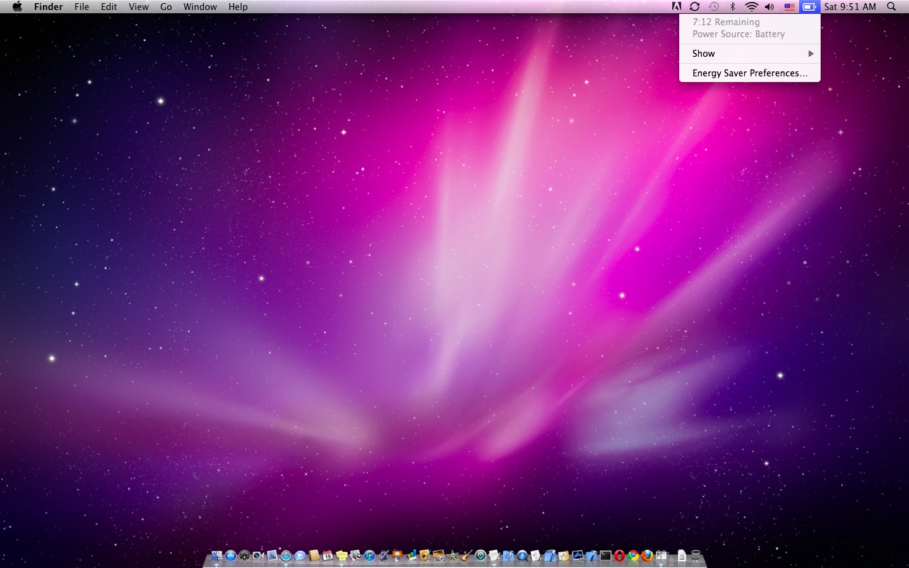The image size is (909, 568).
Task: Open iCal calendar icon in the Dock
Action: click(328, 555)
